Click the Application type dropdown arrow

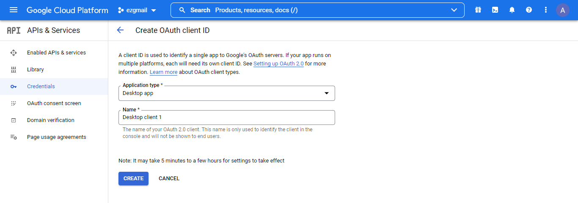[326, 93]
